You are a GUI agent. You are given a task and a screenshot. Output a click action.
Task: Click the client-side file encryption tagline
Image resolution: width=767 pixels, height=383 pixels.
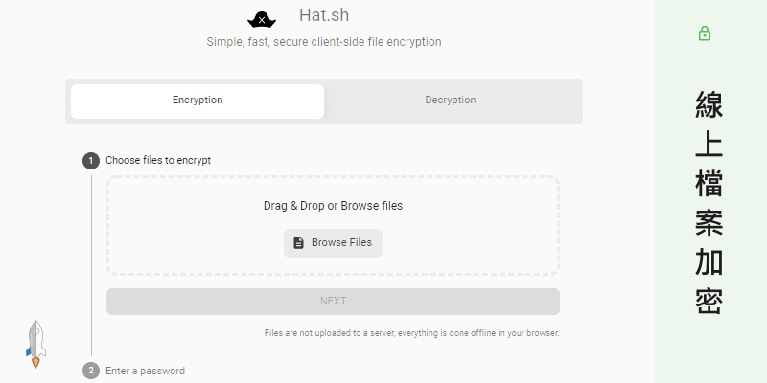point(324,42)
